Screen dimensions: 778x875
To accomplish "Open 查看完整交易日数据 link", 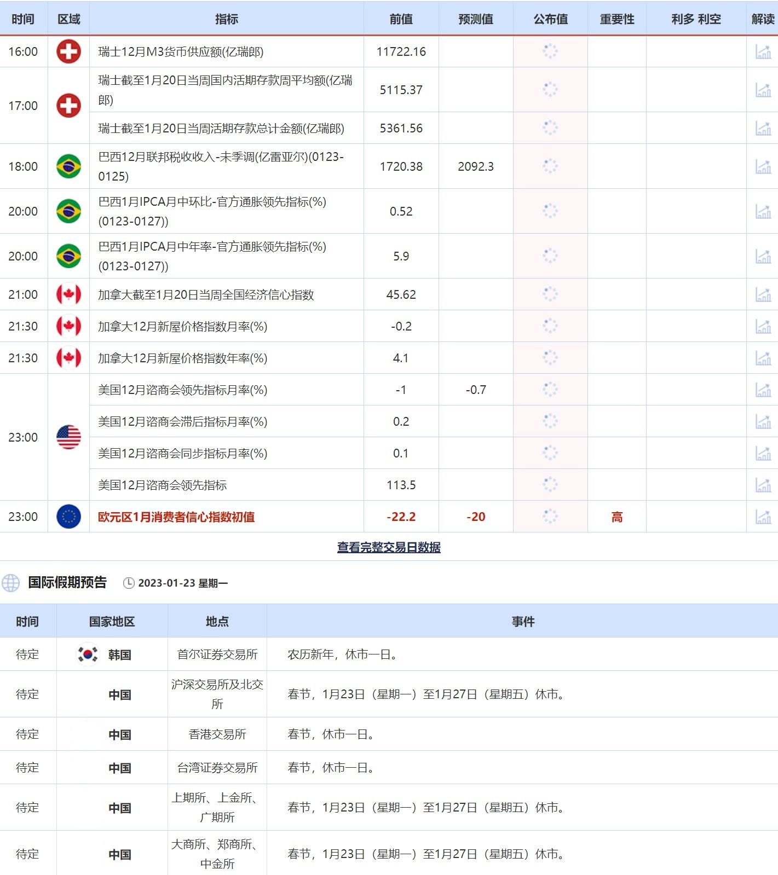I will (x=389, y=547).
